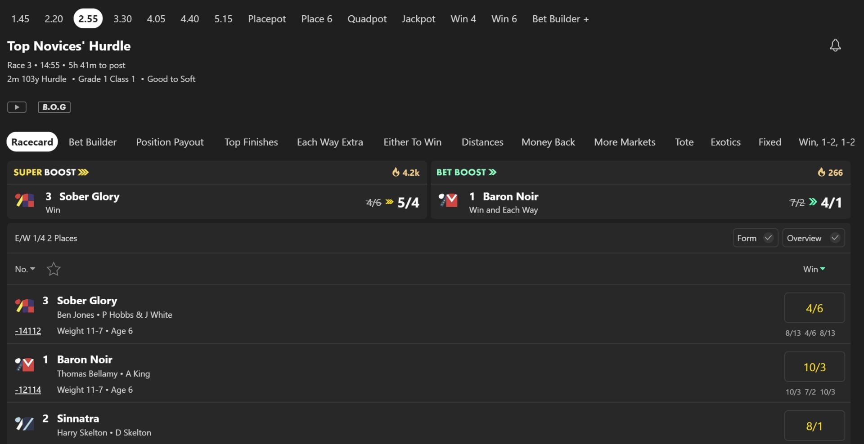Select the 1.45 race time tab

tap(20, 19)
